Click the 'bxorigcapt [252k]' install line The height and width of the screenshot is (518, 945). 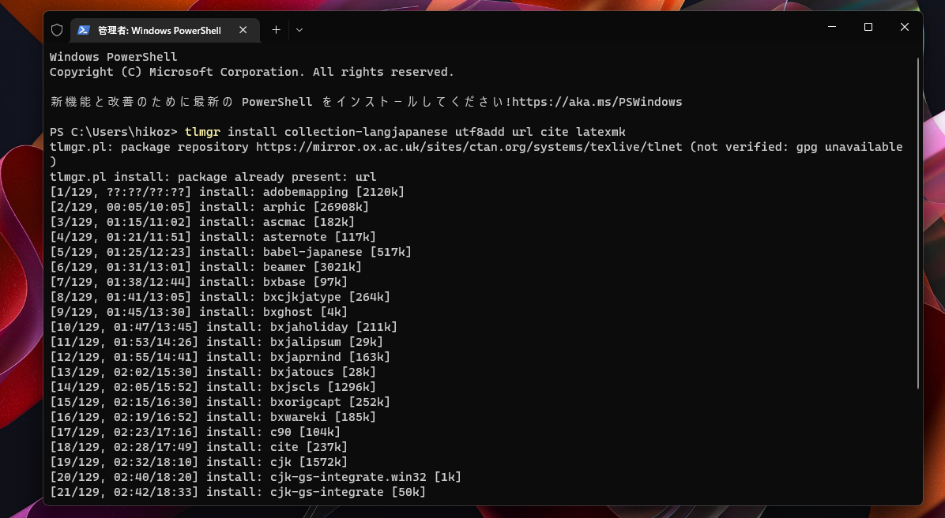tap(220, 403)
